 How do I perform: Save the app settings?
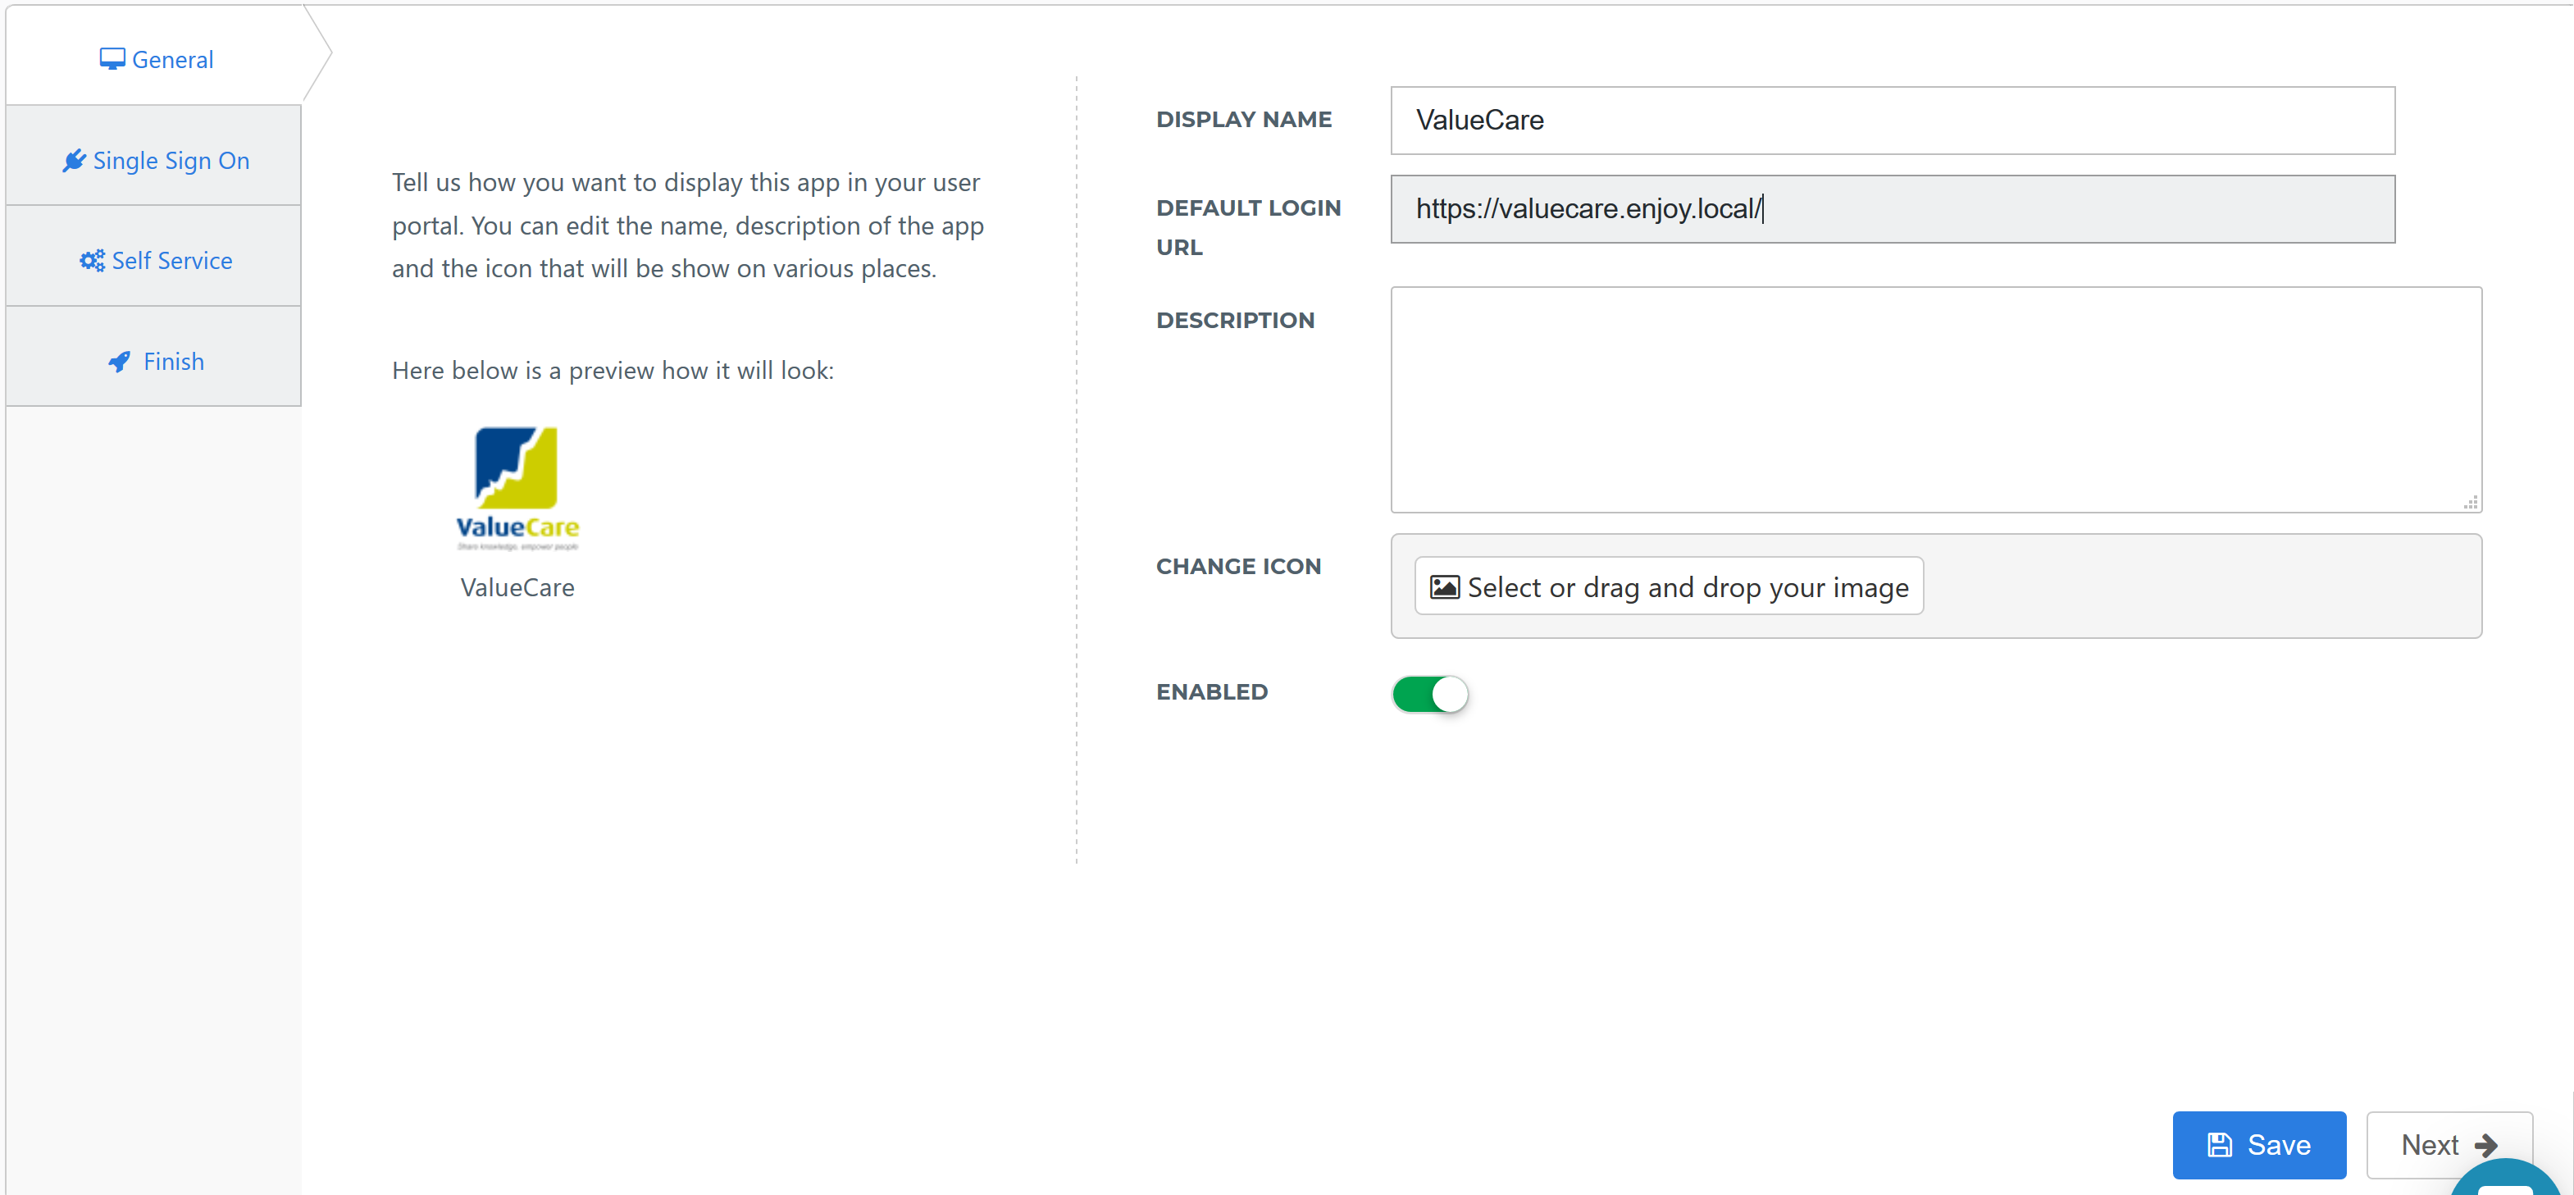[x=2258, y=1144]
